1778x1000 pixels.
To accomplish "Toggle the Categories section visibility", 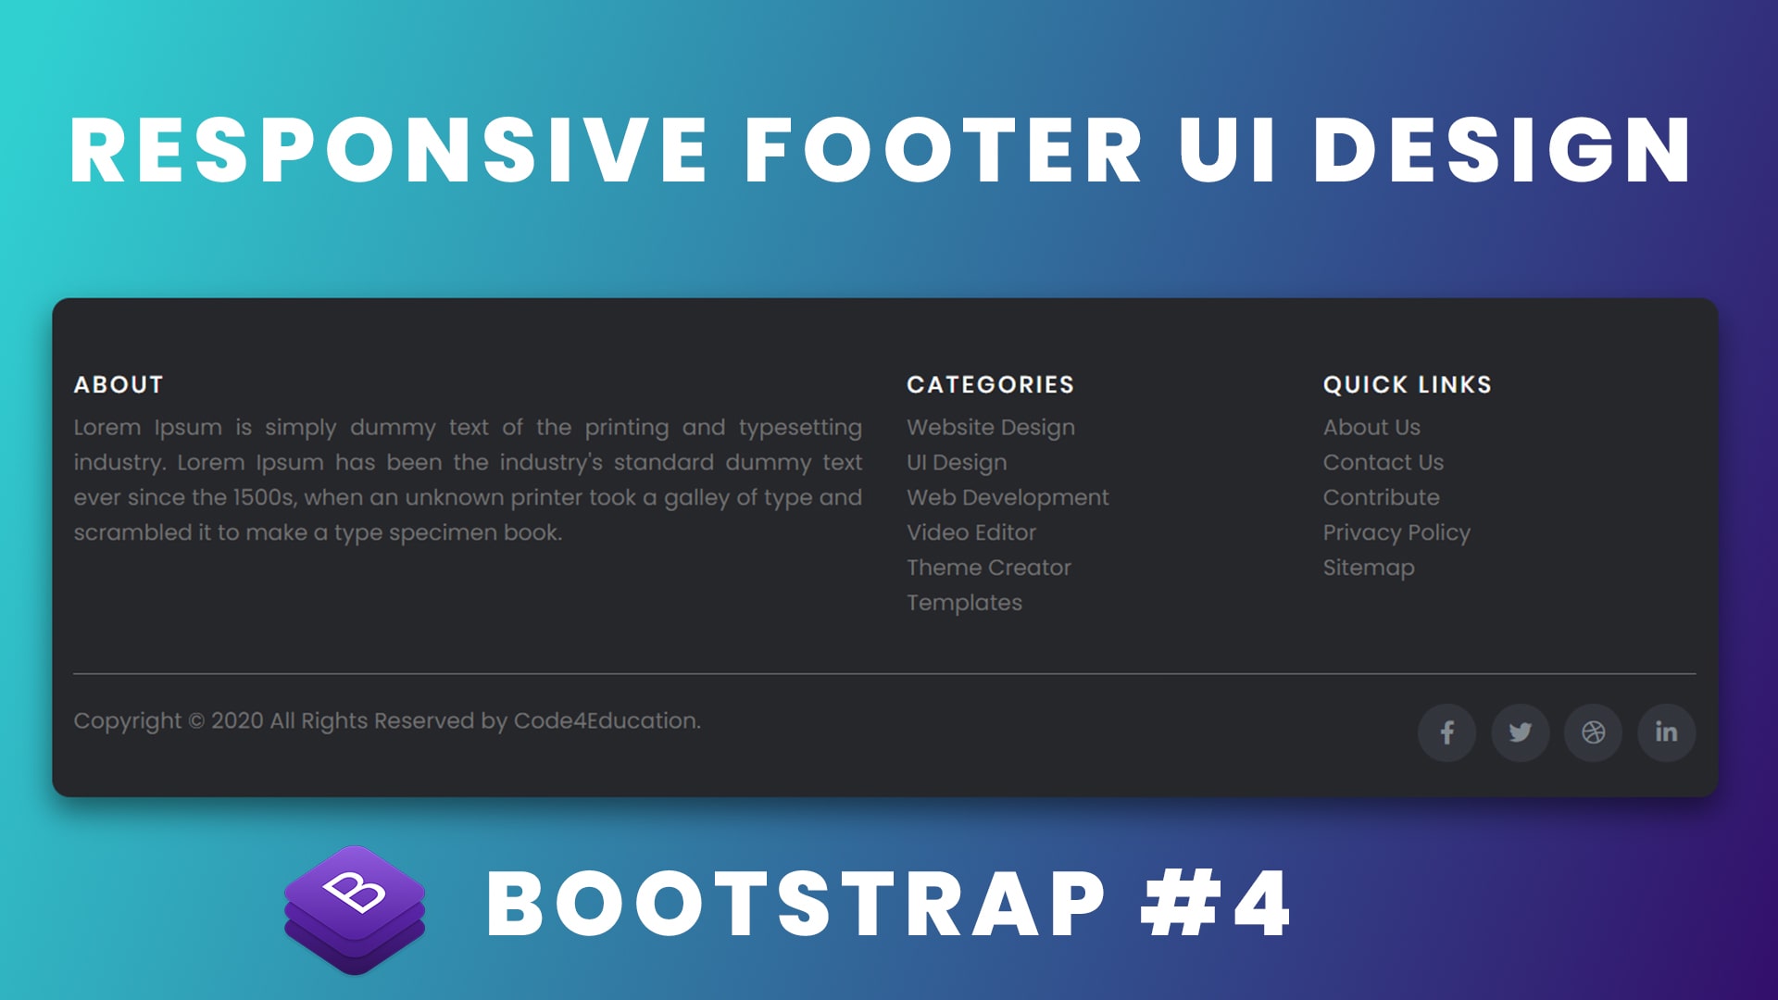I will 989,383.
